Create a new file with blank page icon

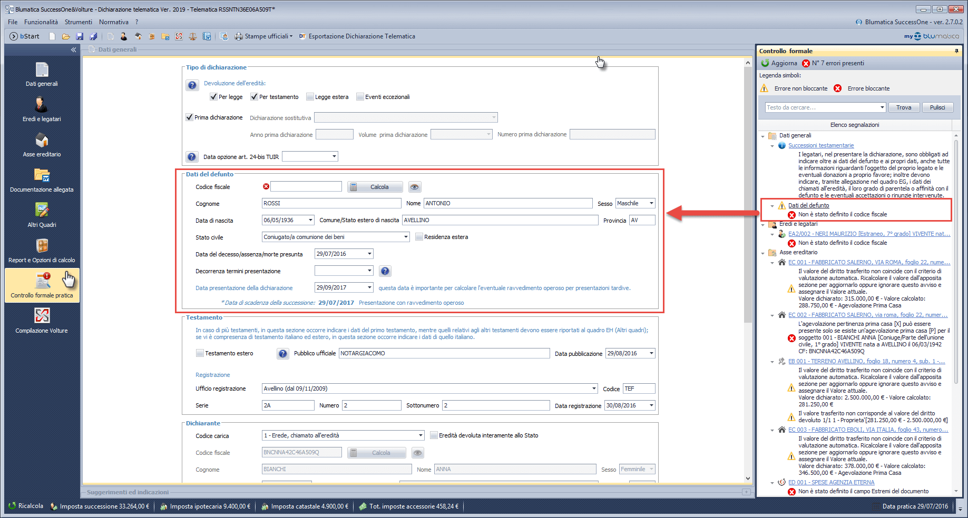tap(52, 36)
